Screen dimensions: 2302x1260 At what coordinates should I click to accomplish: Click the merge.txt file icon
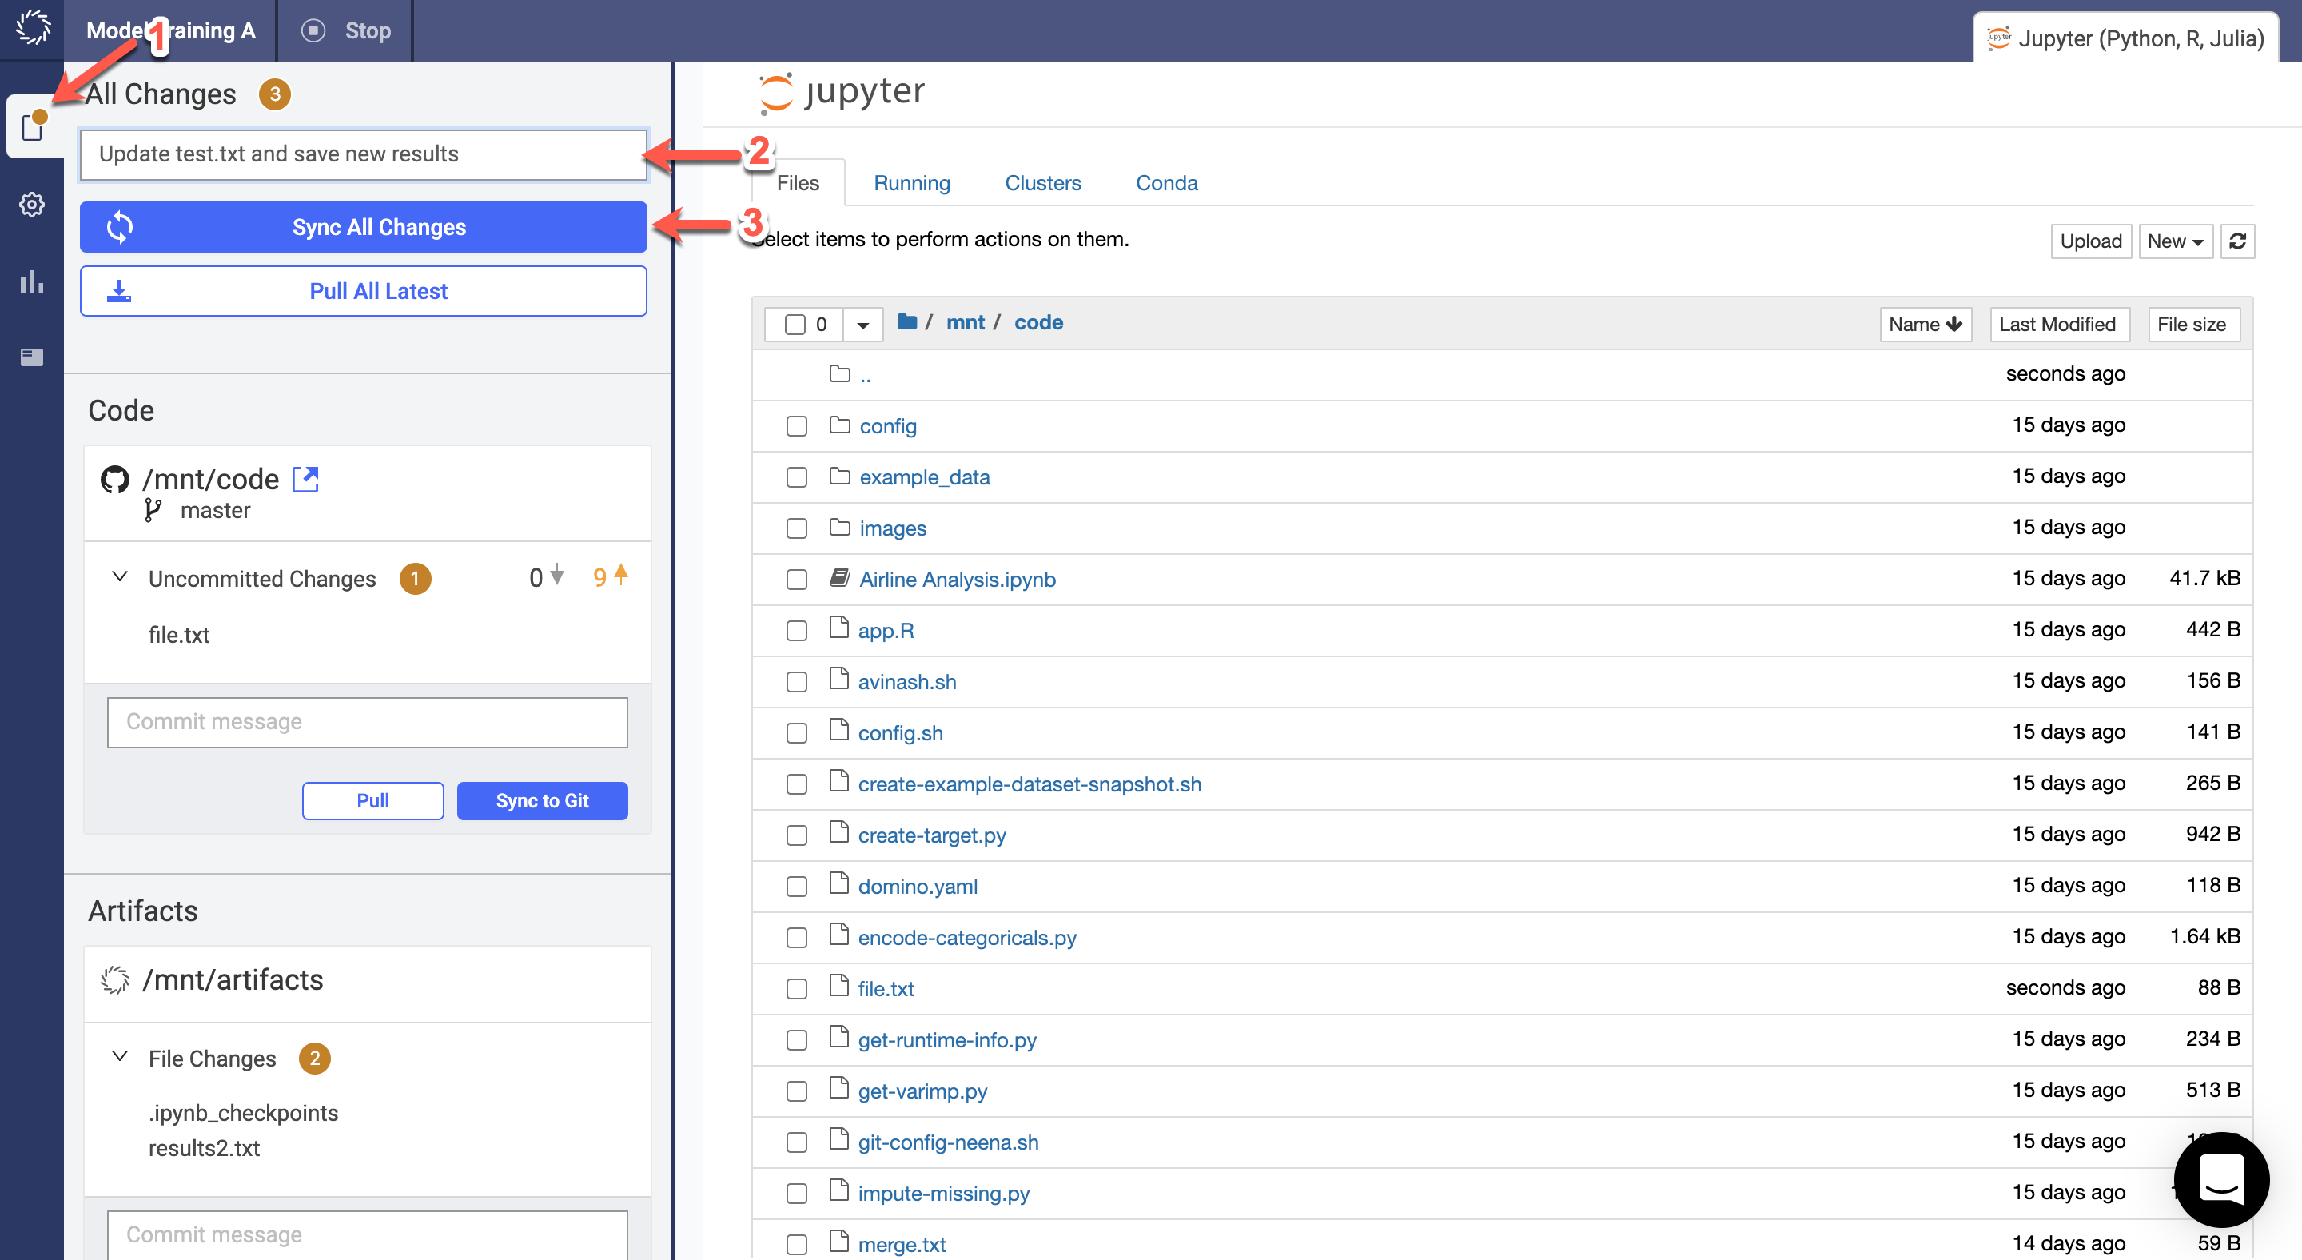[x=838, y=1242]
